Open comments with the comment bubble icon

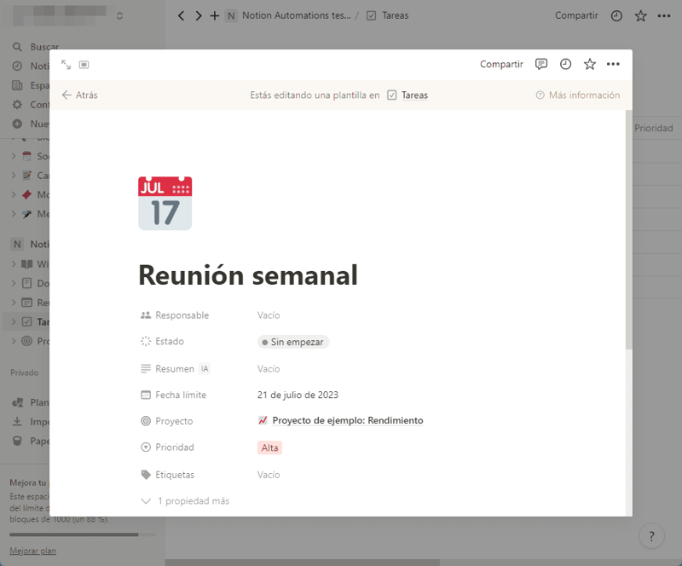coord(541,64)
